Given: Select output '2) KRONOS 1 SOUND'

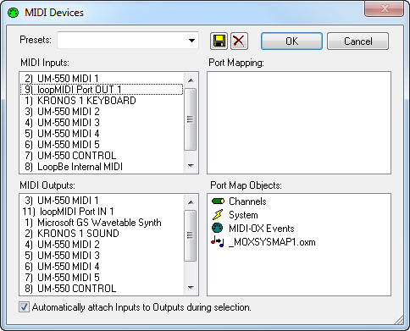Looking at the screenshot, I should [102, 234].
